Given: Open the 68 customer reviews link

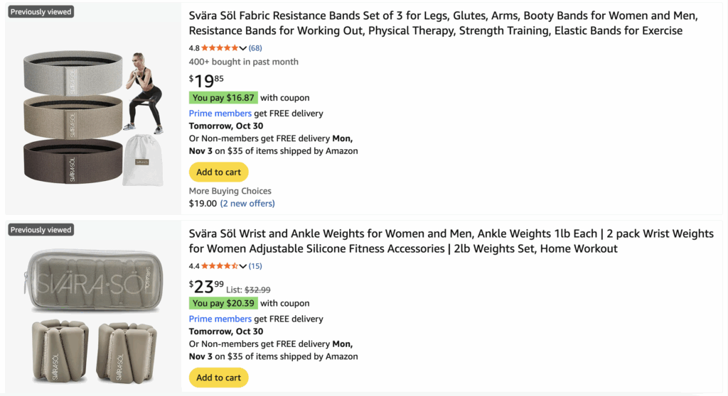Looking at the screenshot, I should pos(255,48).
